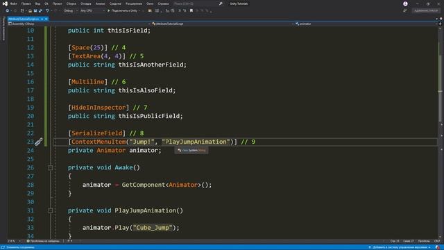Click the no issues found status indicator
This screenshot has width=444, height=250.
point(43,241)
